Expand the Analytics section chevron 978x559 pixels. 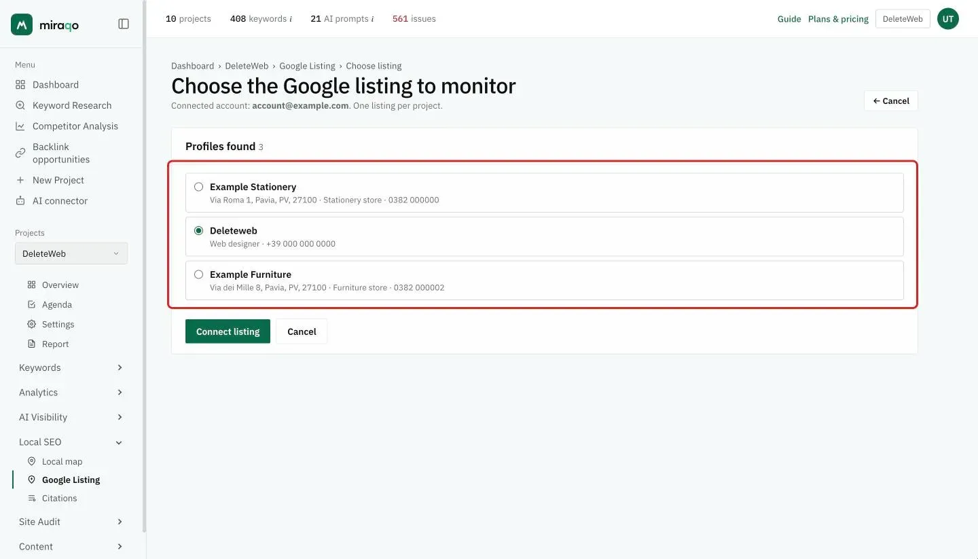tap(120, 393)
